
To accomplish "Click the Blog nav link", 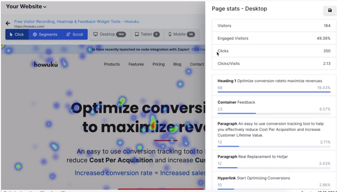I will [x=177, y=64].
